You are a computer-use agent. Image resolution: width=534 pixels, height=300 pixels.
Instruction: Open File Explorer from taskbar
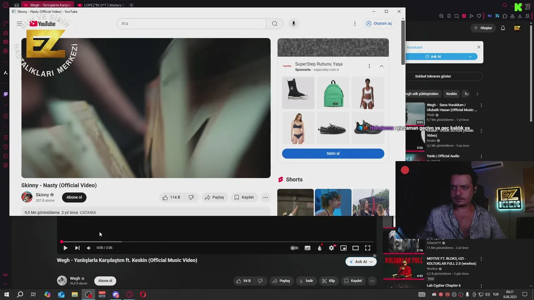[x=75, y=295]
